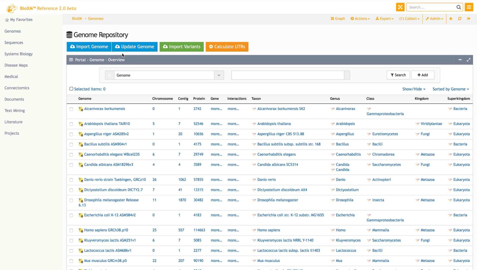Open the Genome search type dropdown
Image resolution: width=477 pixels, height=270 pixels.
click(x=219, y=75)
